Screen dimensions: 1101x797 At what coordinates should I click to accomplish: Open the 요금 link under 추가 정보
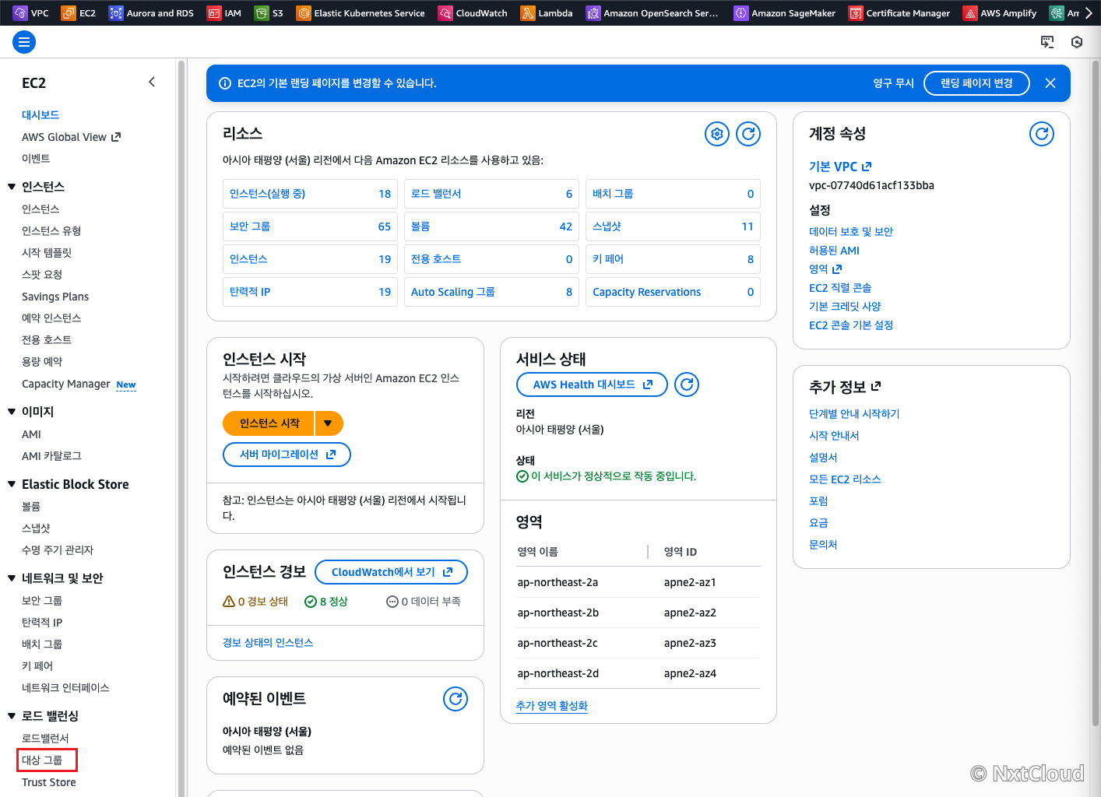[818, 522]
